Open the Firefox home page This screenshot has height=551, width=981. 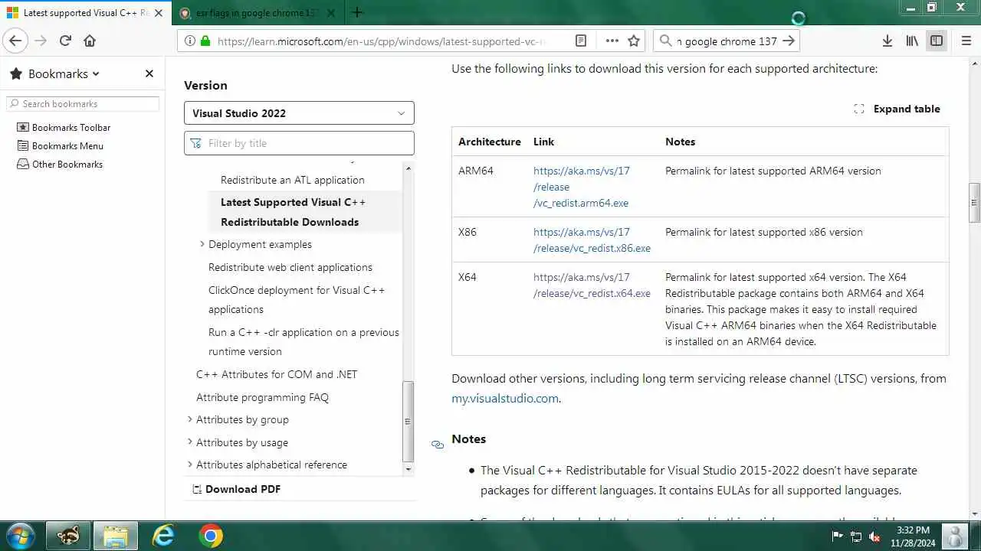click(x=90, y=41)
